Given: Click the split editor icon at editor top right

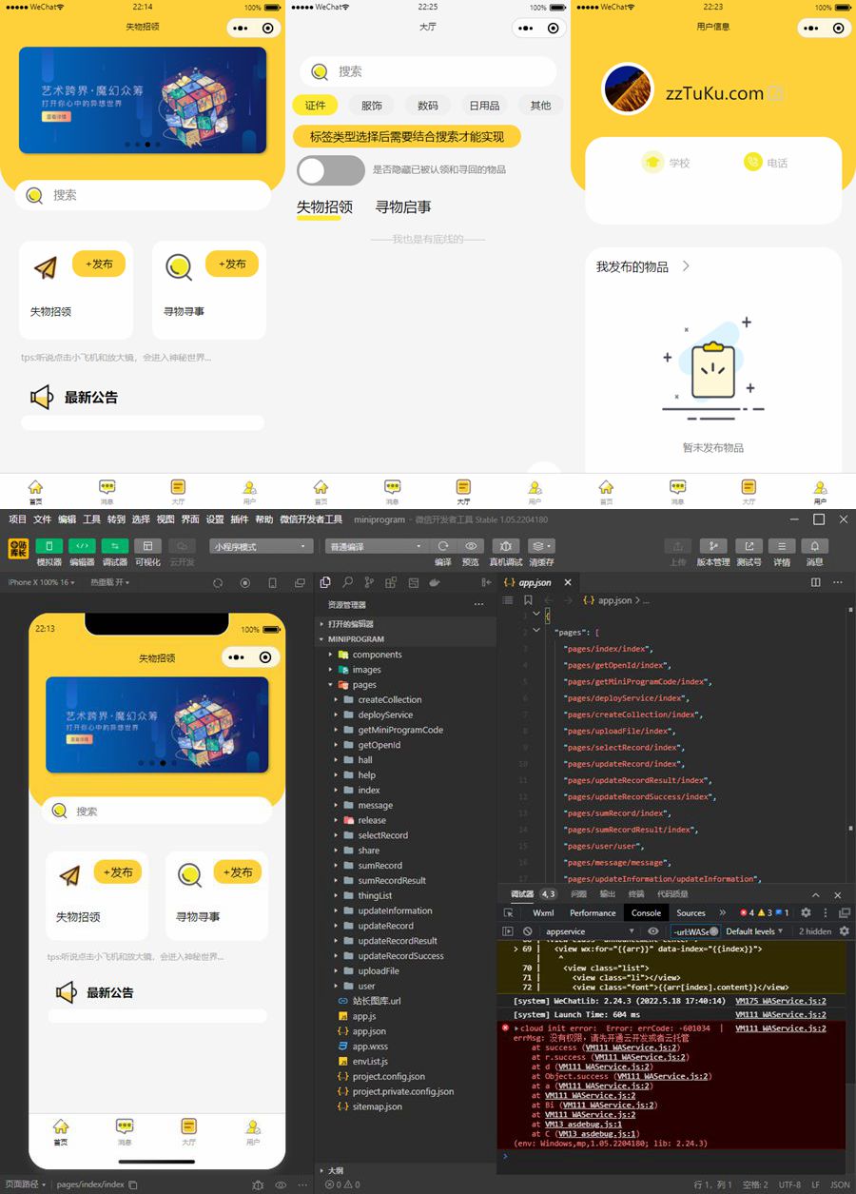Looking at the screenshot, I should pyautogui.click(x=815, y=582).
